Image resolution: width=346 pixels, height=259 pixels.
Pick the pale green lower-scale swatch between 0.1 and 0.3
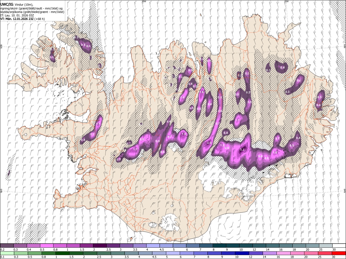pos(7,253)
